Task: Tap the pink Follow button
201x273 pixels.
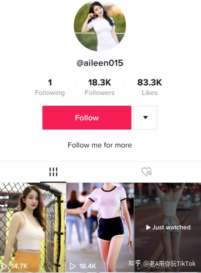Action: (87, 117)
